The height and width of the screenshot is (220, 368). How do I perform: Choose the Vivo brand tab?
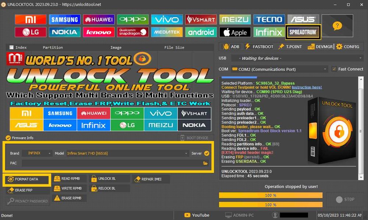coord(167,19)
